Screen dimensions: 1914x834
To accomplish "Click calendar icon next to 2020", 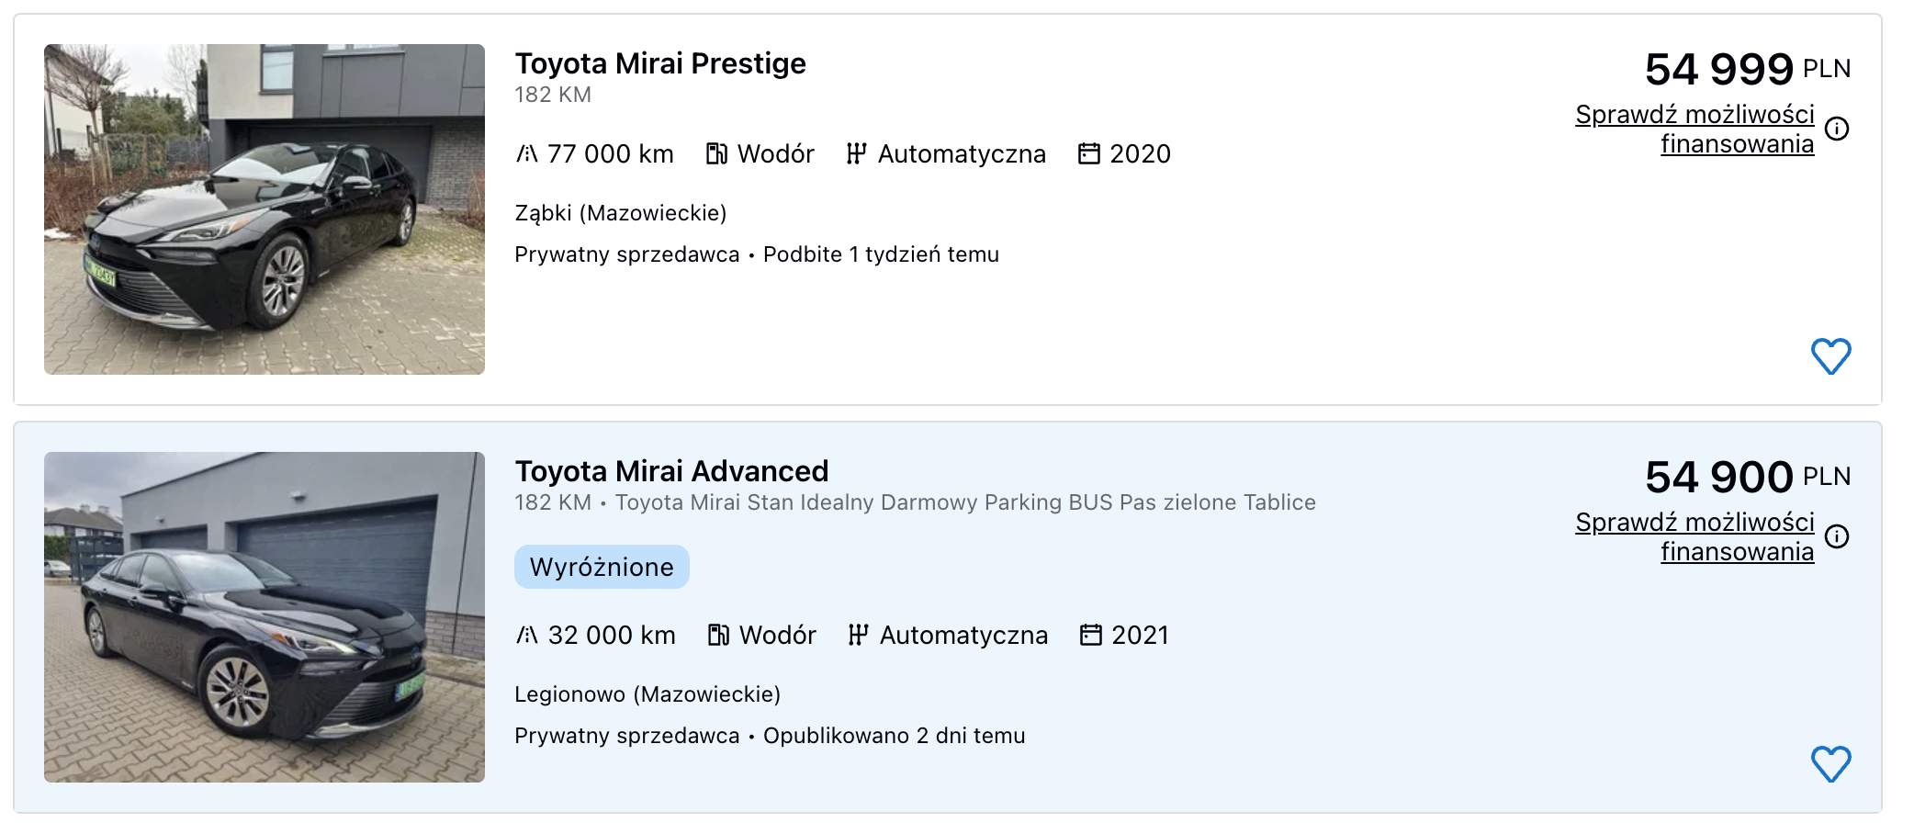I will pyautogui.click(x=1088, y=153).
